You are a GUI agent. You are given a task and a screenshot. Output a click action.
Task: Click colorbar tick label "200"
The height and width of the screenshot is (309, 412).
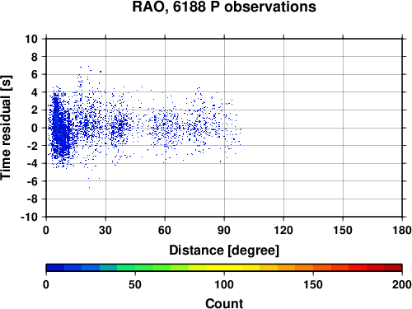(402, 284)
